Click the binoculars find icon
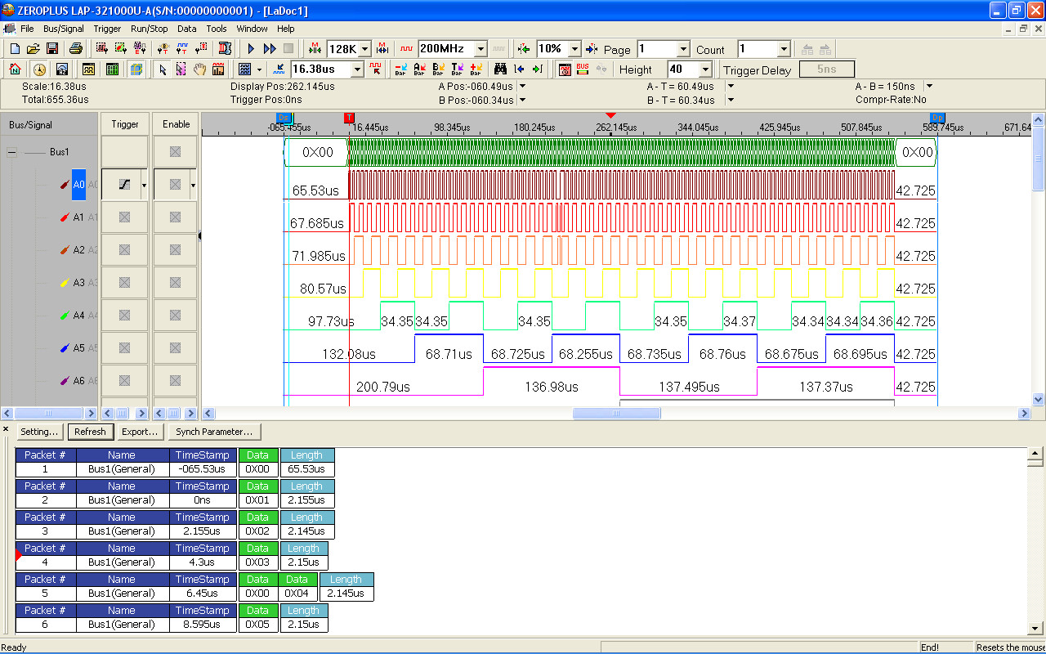The height and width of the screenshot is (654, 1046). point(500,69)
